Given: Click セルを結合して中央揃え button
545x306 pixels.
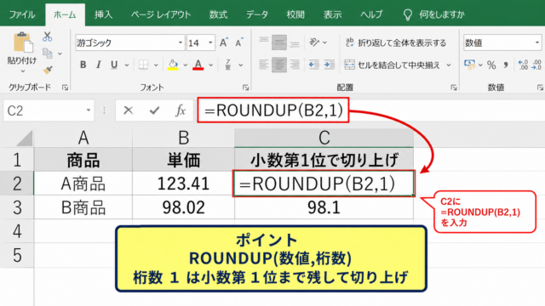Looking at the screenshot, I should pos(392,65).
